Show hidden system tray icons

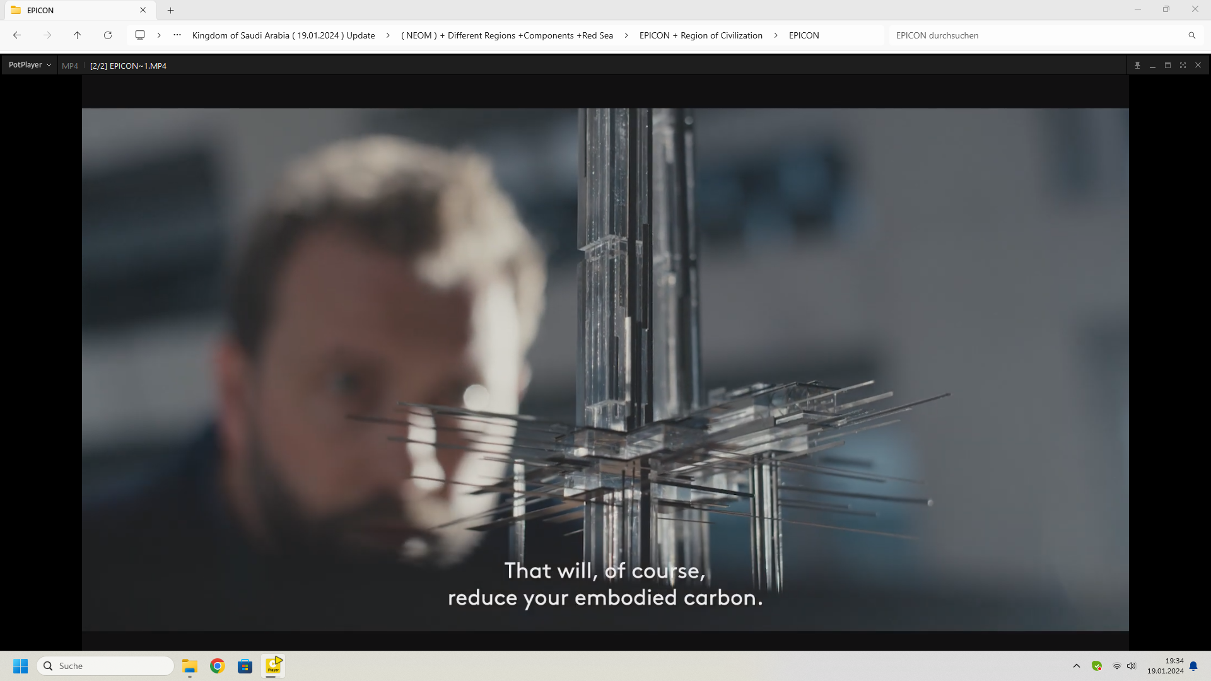point(1077,666)
